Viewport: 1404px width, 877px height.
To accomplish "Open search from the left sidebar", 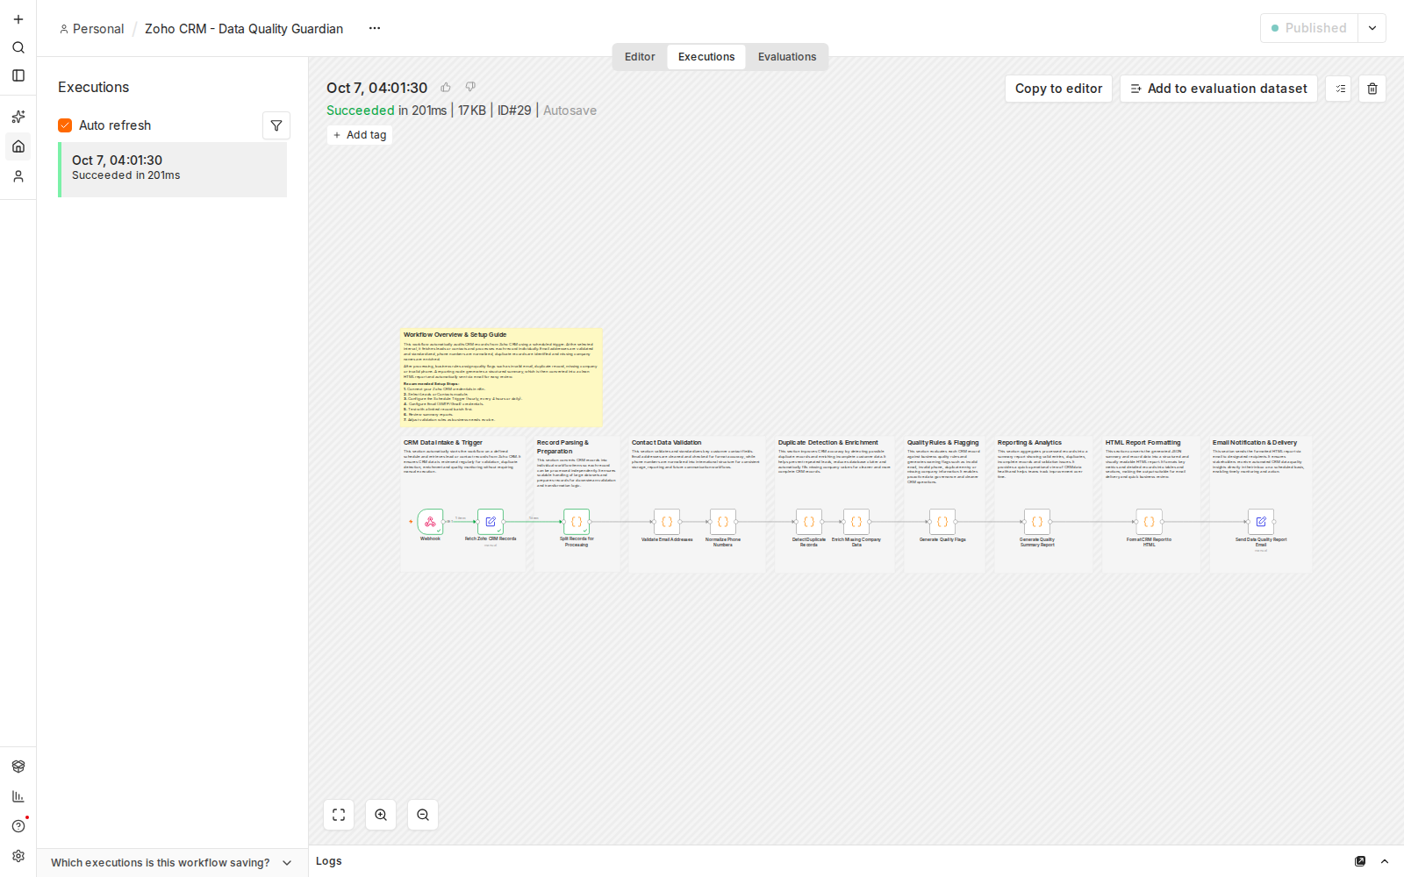I will coord(18,47).
